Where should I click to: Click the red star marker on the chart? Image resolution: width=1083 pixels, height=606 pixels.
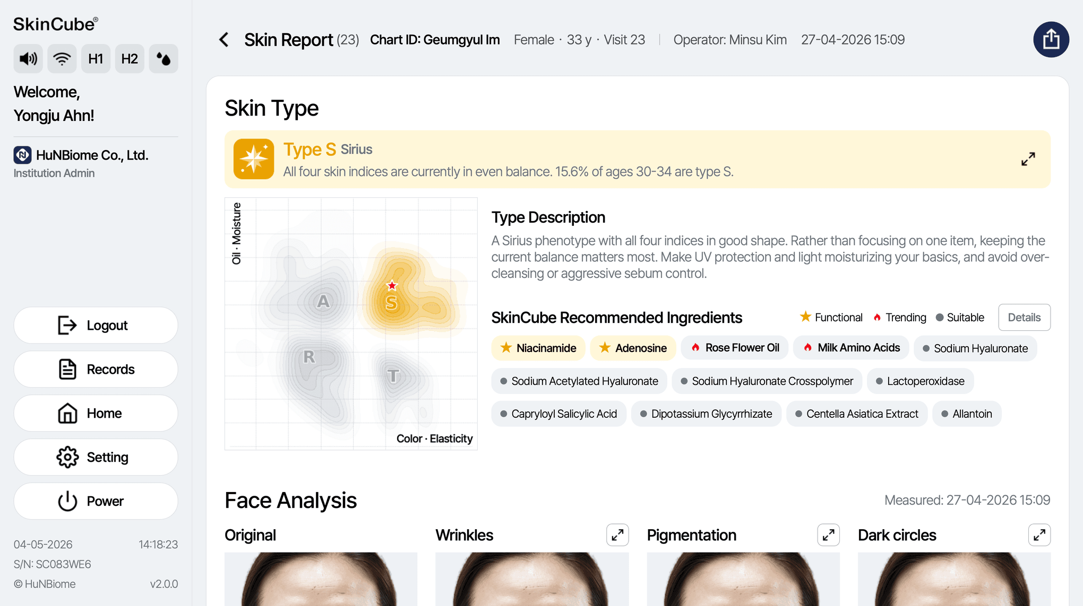coord(392,286)
